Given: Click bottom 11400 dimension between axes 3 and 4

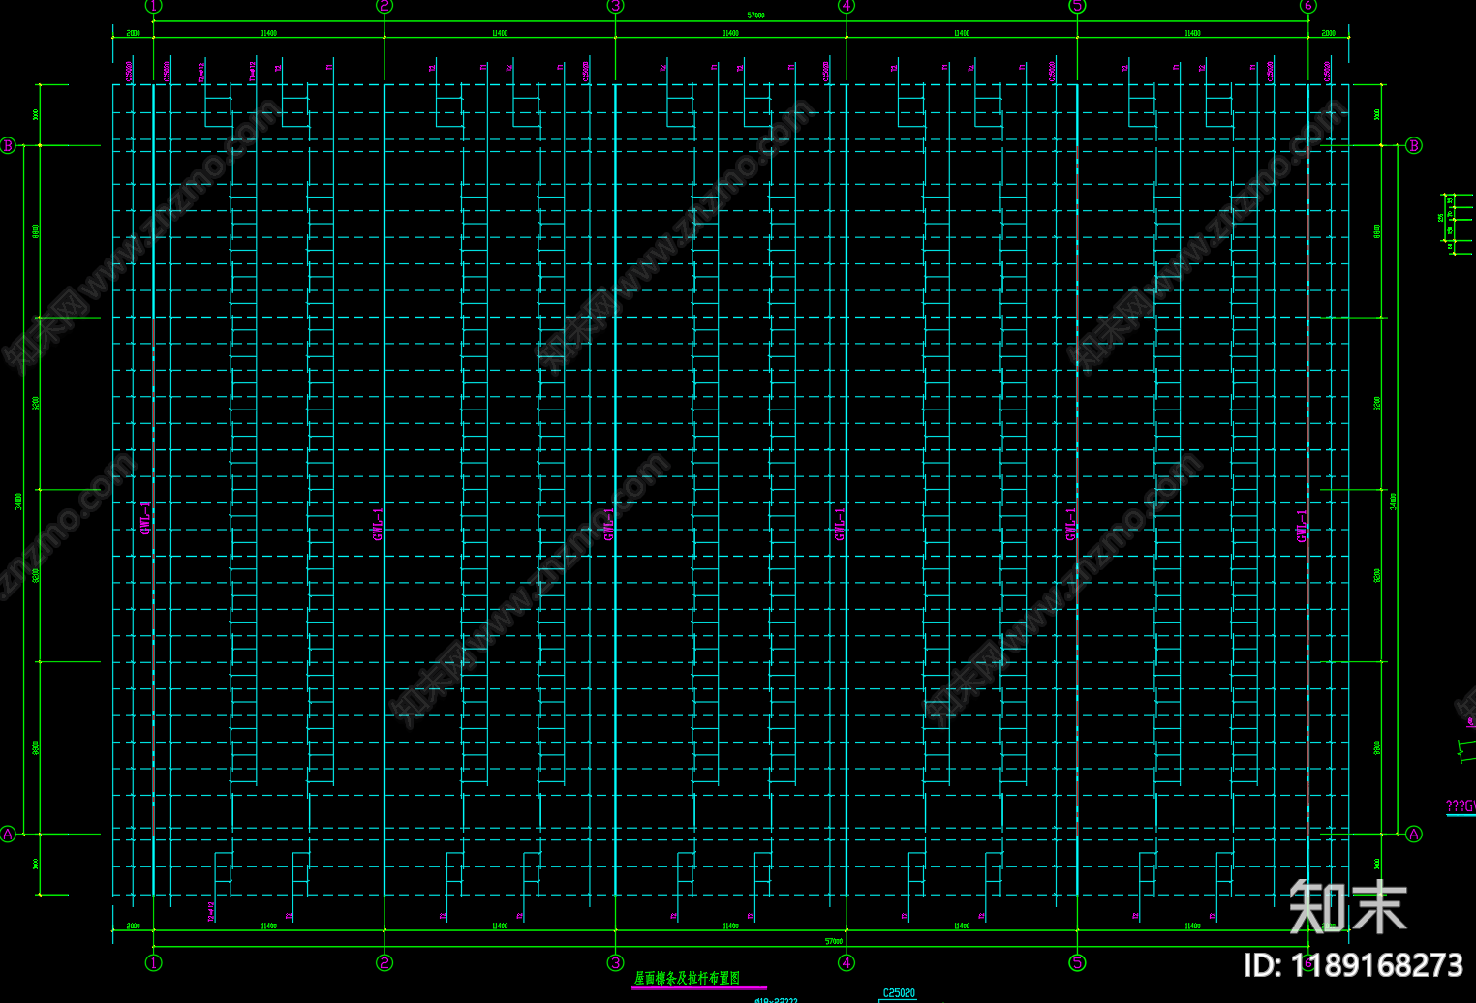Looking at the screenshot, I should 730,927.
